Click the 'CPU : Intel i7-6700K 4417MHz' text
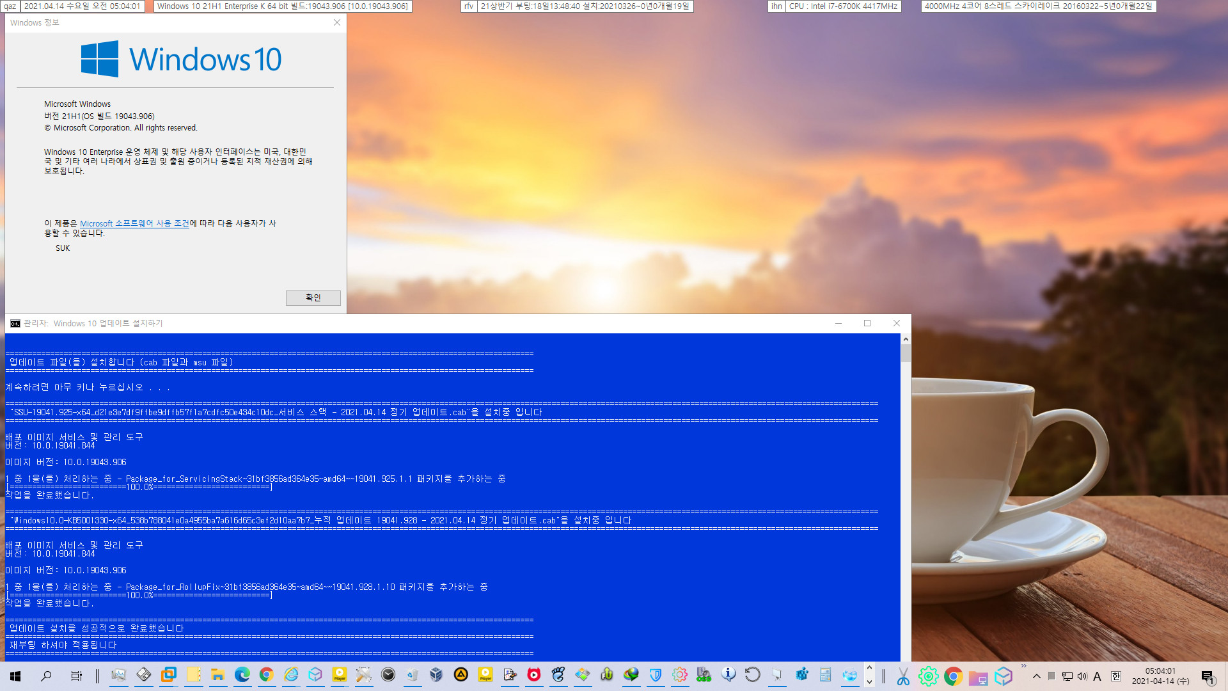This screenshot has width=1228, height=691. 843,6
